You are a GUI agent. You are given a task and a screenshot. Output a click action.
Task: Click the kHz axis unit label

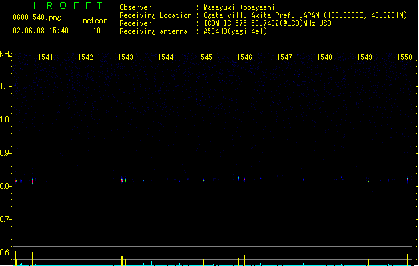click(x=6, y=54)
